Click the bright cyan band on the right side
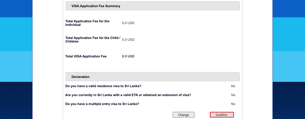The width and height of the screenshot is (305, 119). coord(289,34)
